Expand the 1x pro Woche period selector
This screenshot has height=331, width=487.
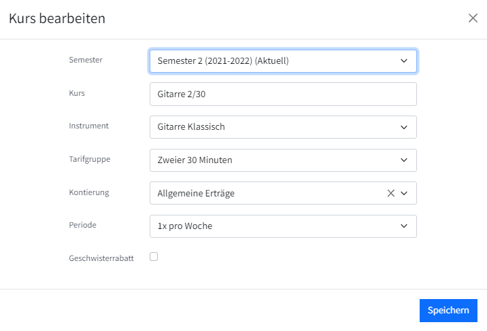[x=283, y=226]
